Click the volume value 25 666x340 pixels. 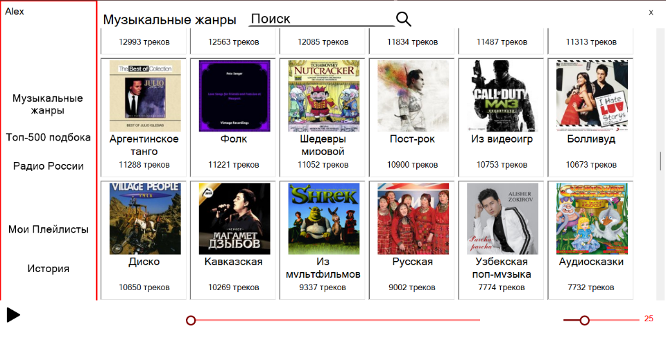(x=649, y=319)
